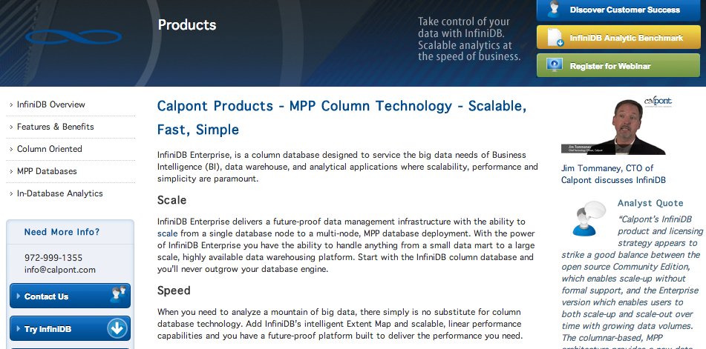Click the Register for Webinar button
The width and height of the screenshot is (706, 349).
click(618, 66)
